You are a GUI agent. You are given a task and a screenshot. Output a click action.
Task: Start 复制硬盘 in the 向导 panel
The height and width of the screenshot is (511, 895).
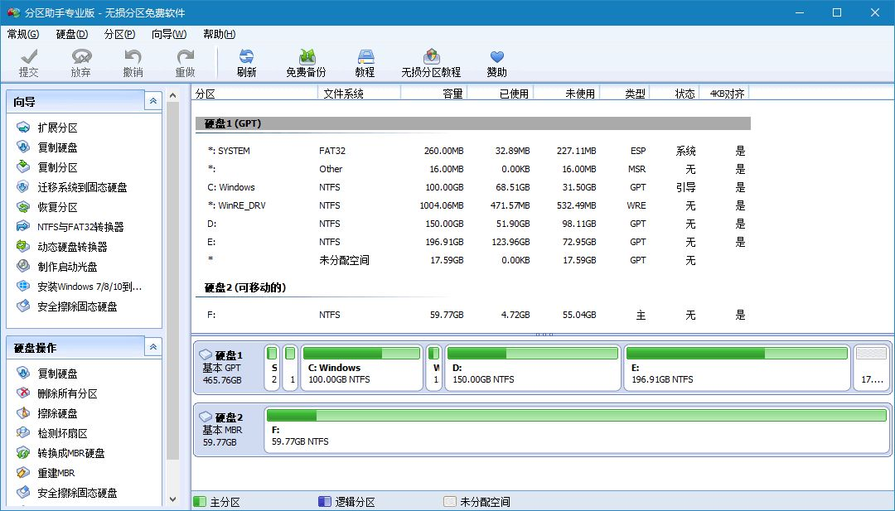[48, 147]
